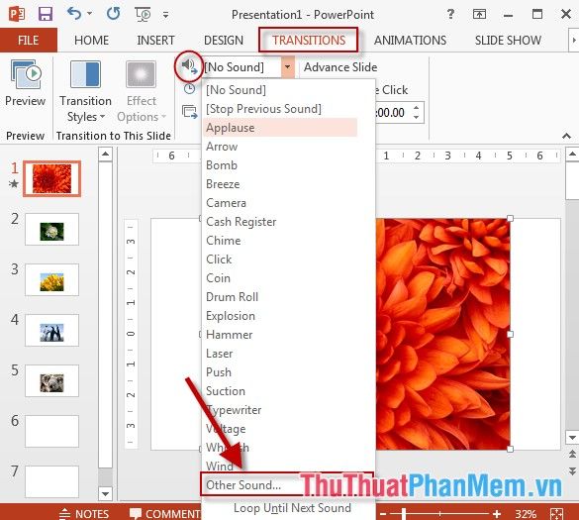Click the Apply To All icon

[x=190, y=112]
